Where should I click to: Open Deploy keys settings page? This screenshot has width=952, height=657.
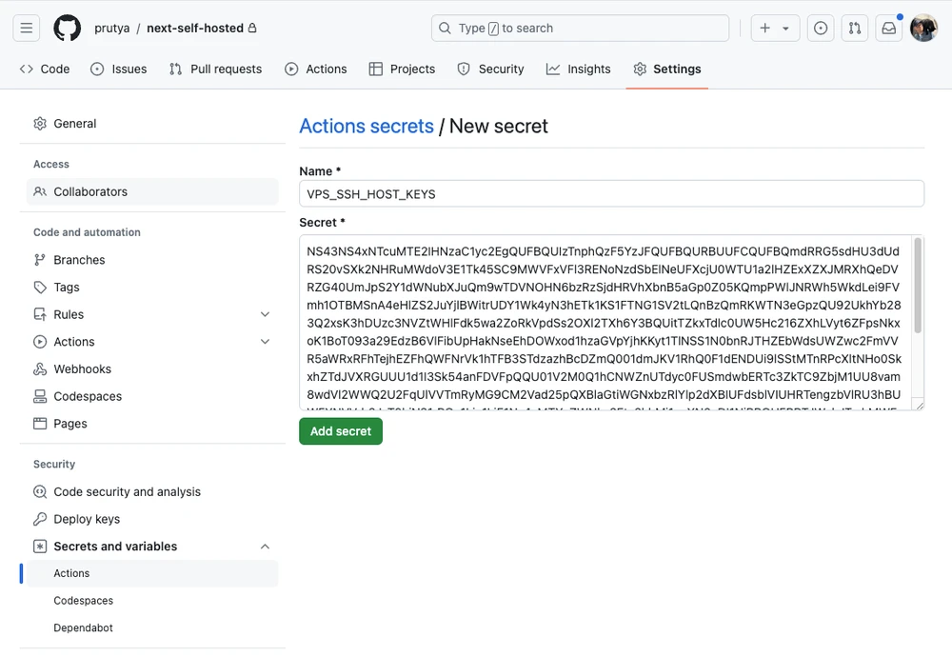tap(87, 519)
